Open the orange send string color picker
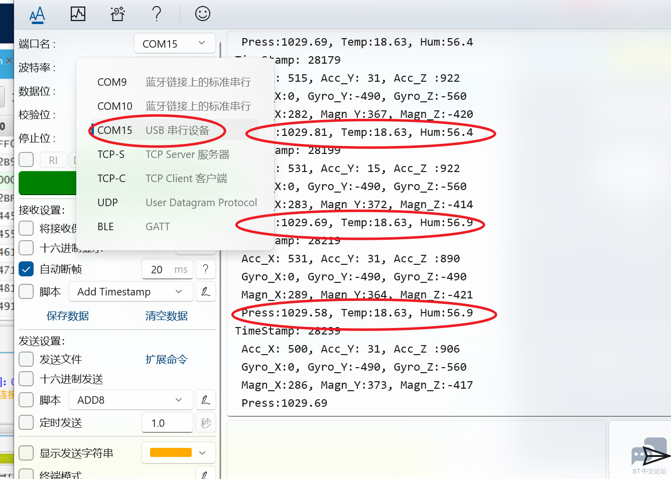Image resolution: width=671 pixels, height=479 pixels. tap(178, 453)
